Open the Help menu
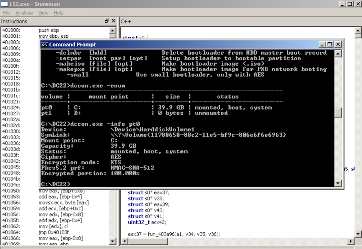 pos(59,13)
